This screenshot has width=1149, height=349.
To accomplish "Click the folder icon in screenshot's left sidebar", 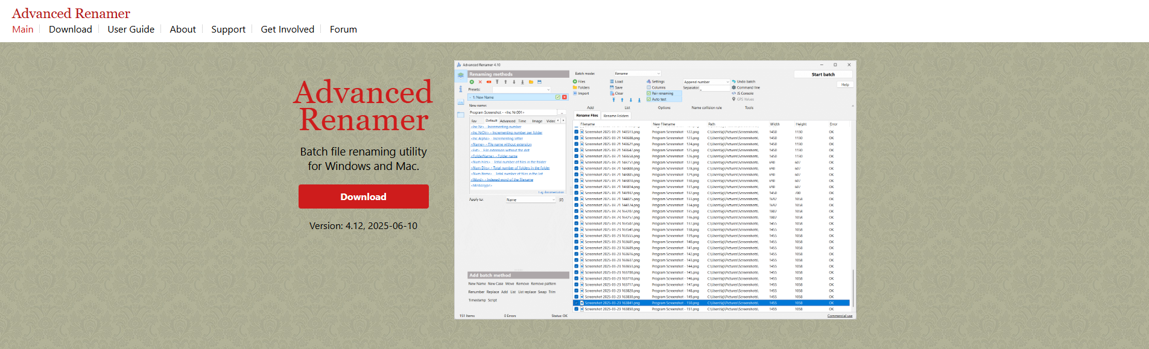I will [461, 115].
